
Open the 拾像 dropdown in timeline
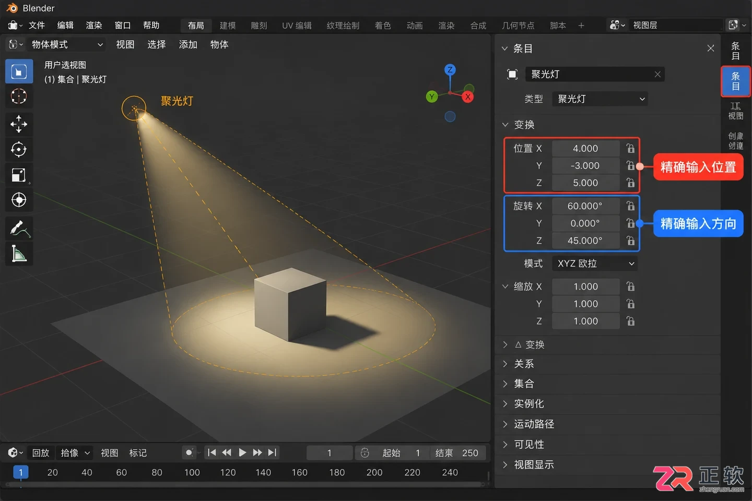(75, 452)
